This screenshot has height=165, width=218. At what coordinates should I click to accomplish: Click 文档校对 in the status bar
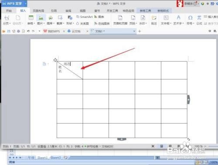[107, 146]
